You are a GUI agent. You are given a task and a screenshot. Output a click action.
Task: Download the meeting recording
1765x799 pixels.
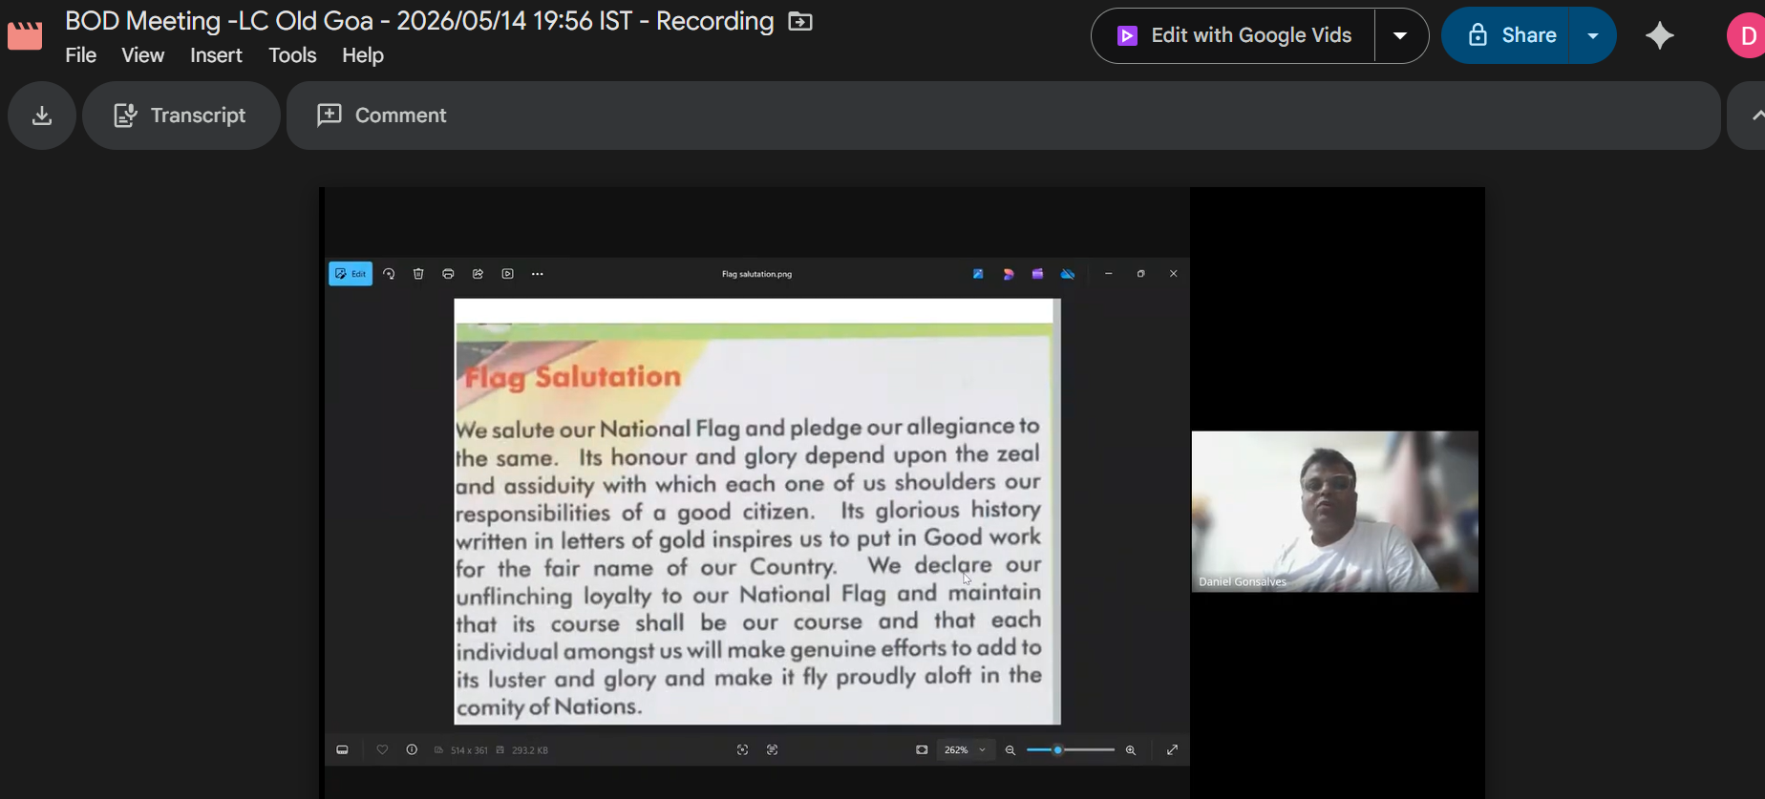pos(42,116)
